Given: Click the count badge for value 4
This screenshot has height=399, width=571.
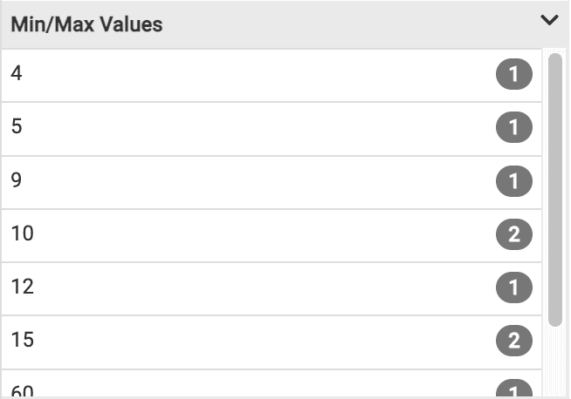Looking at the screenshot, I should click(x=513, y=75).
